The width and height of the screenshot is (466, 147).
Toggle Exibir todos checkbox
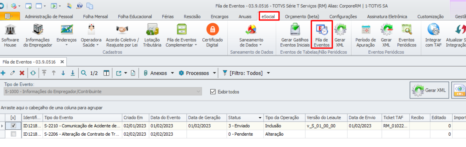(x=213, y=92)
